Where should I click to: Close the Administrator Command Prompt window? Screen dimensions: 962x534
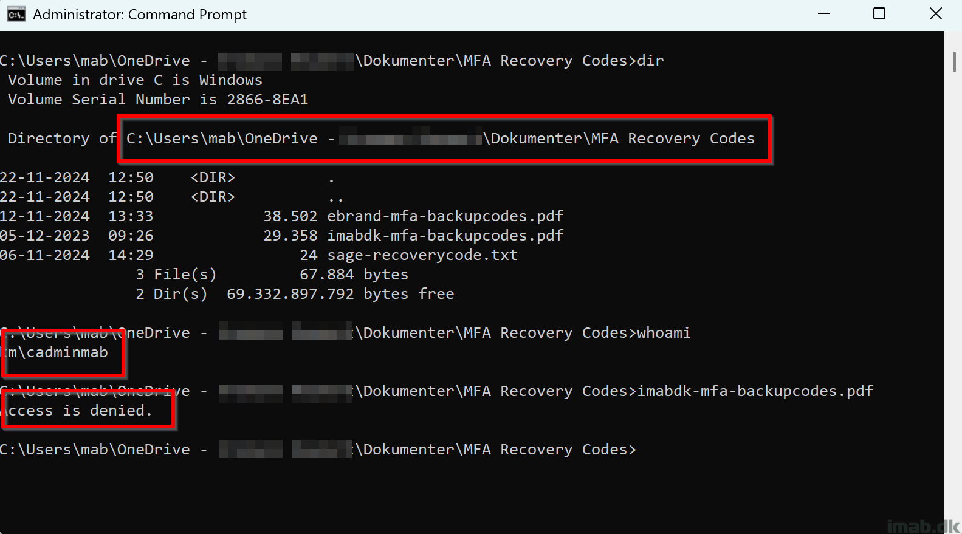point(936,14)
